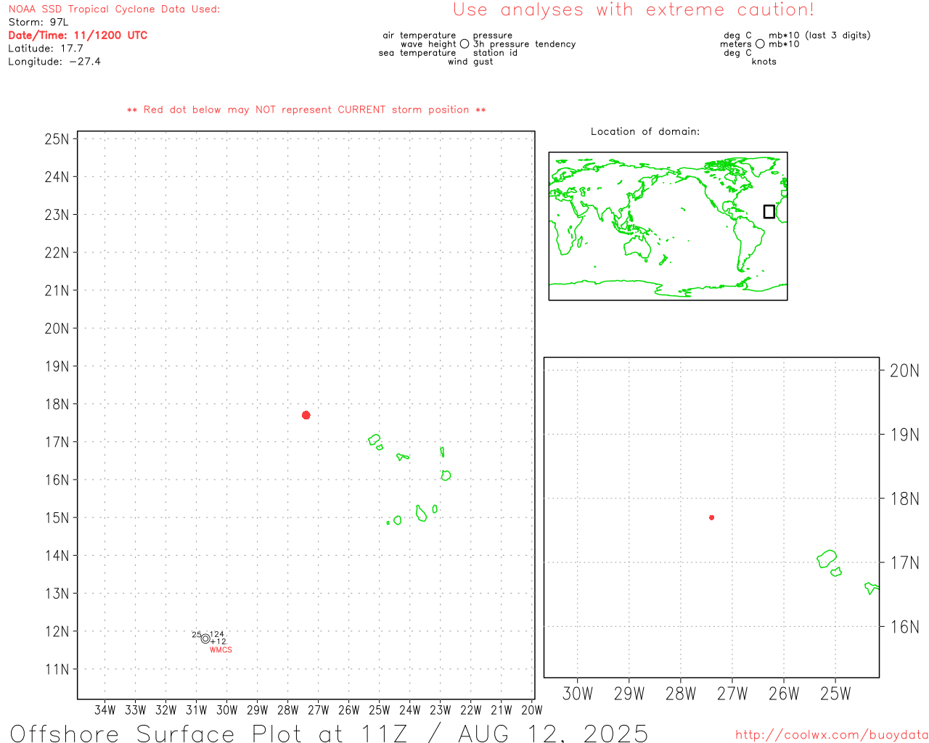Click the 'wind gust' legend label

tap(470, 62)
